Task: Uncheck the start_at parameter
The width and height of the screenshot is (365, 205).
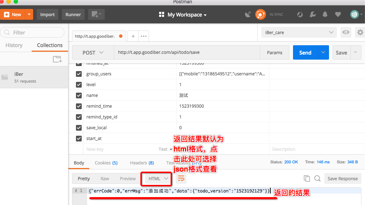Action: click(x=79, y=138)
